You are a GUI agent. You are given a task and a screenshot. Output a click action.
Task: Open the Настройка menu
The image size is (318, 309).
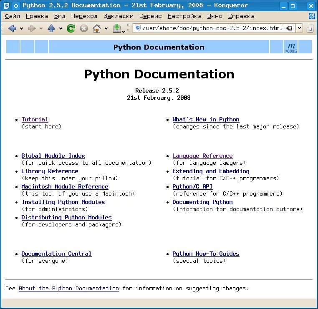[184, 16]
